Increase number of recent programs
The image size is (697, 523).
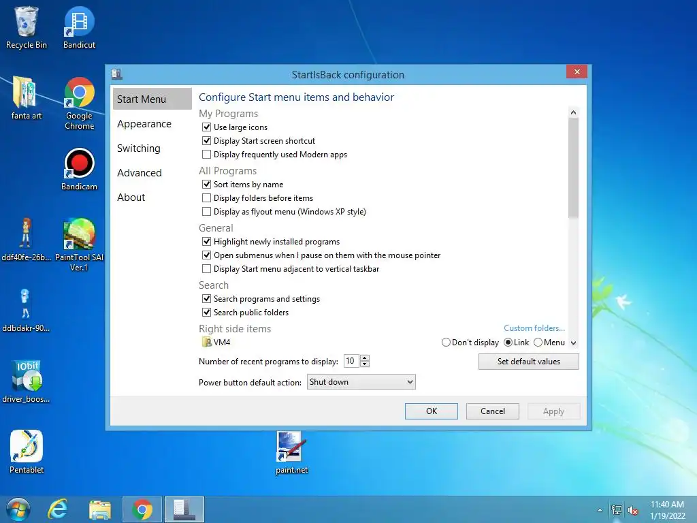coord(365,358)
